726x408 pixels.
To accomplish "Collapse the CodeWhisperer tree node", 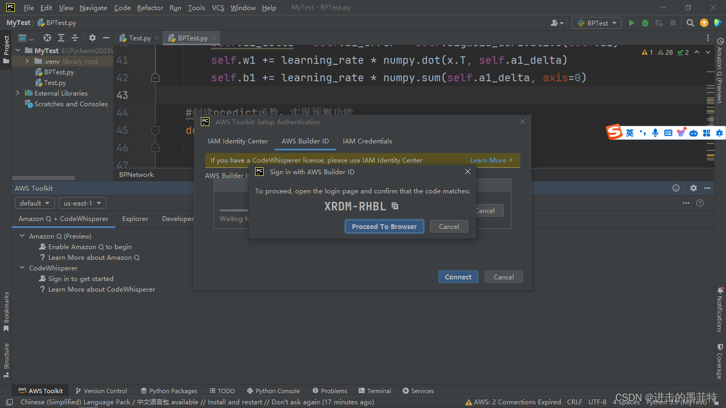I will tap(22, 268).
